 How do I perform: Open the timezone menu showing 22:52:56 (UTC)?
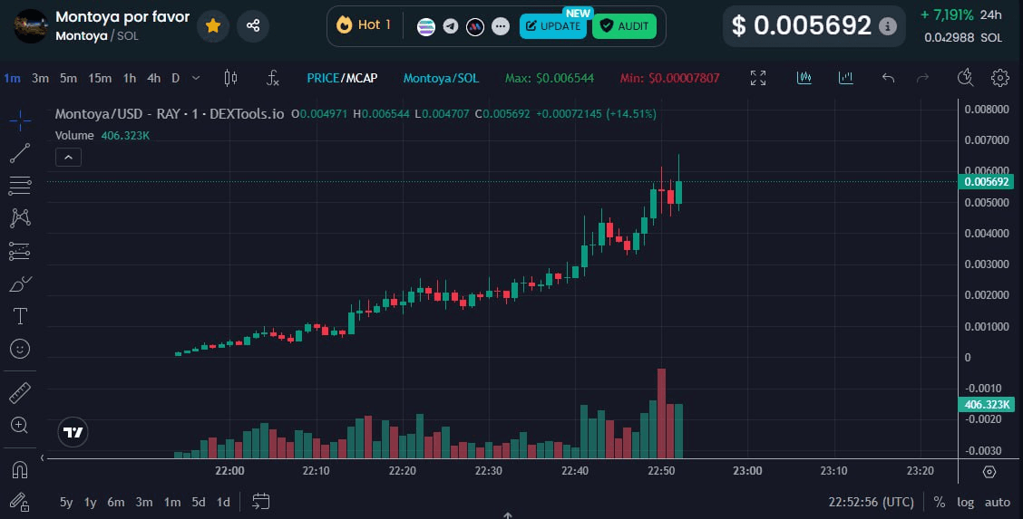pyautogui.click(x=871, y=502)
